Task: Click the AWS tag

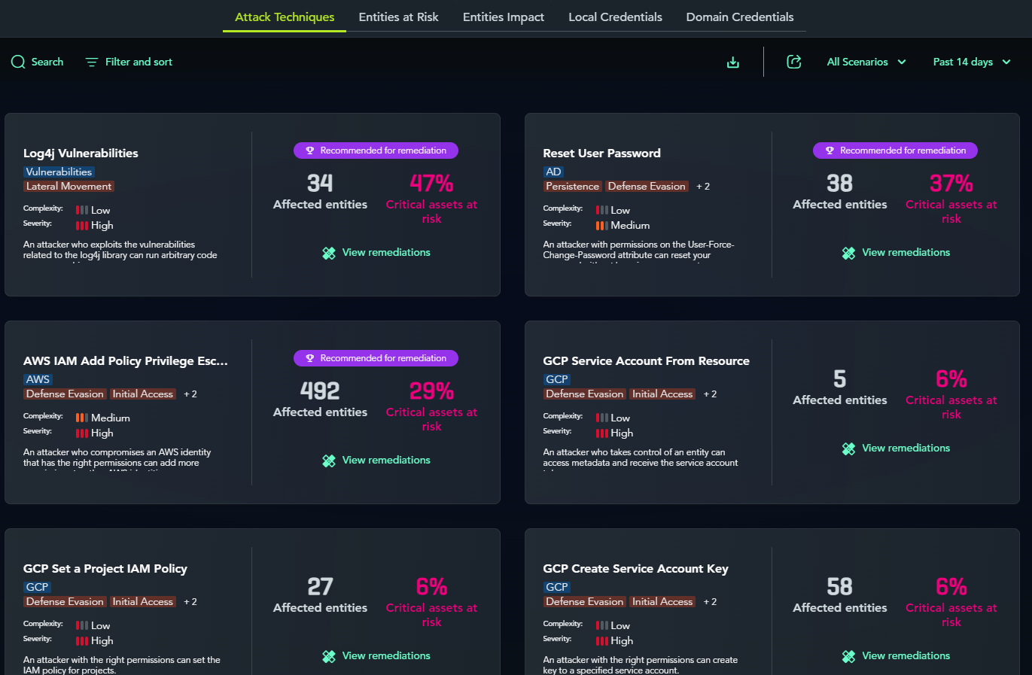Action: [38, 379]
